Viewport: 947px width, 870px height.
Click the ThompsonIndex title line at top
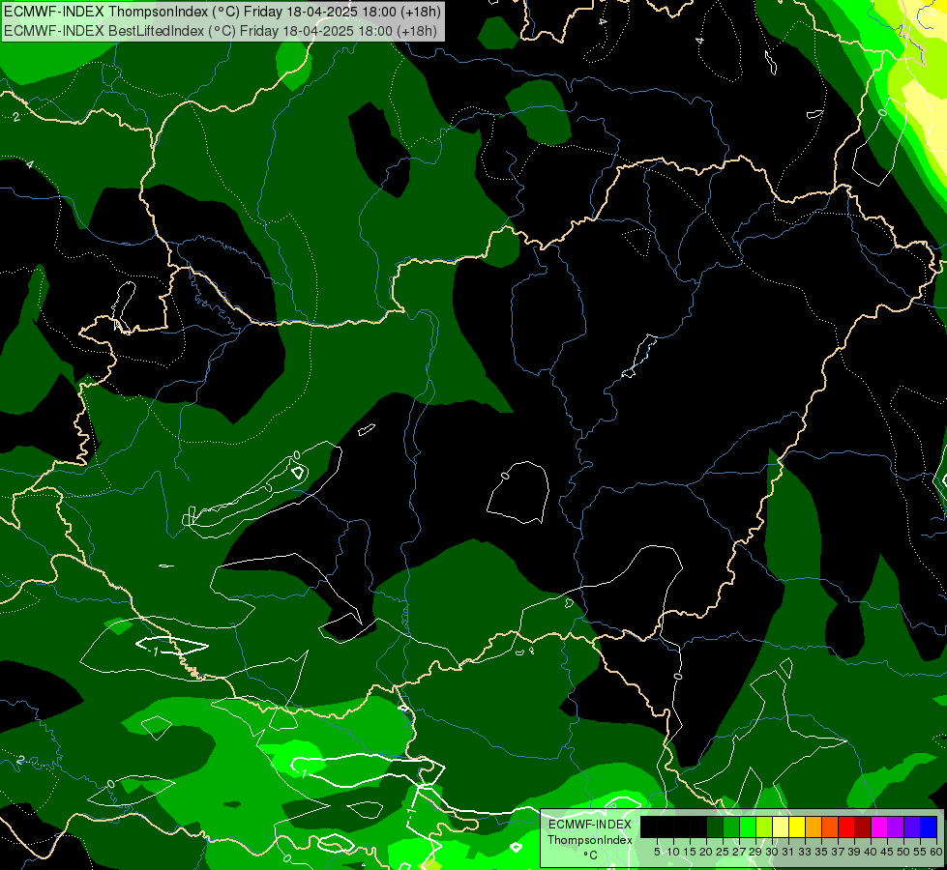[222, 11]
